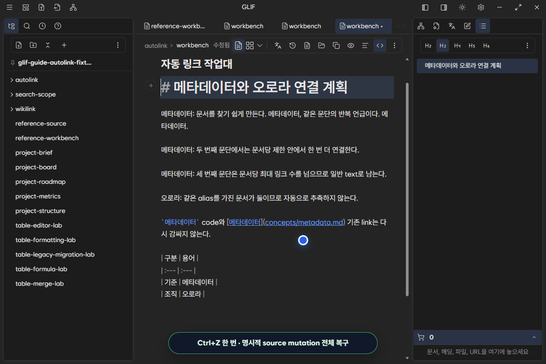
Task: Open outline heading filter more options
Action: click(x=527, y=45)
